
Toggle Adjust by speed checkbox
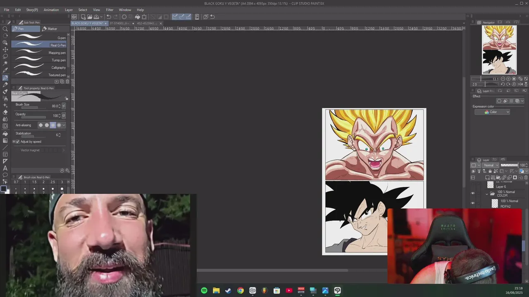pyautogui.click(x=17, y=141)
